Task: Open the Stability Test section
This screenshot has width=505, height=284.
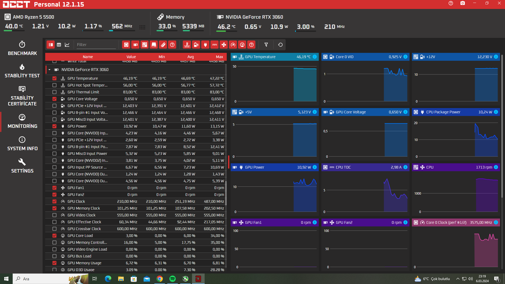Action: [x=22, y=71]
